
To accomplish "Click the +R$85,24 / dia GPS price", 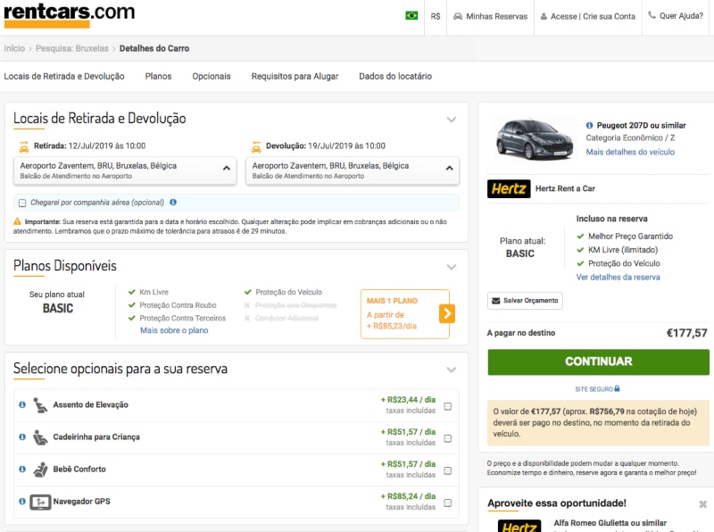I will 408,496.
